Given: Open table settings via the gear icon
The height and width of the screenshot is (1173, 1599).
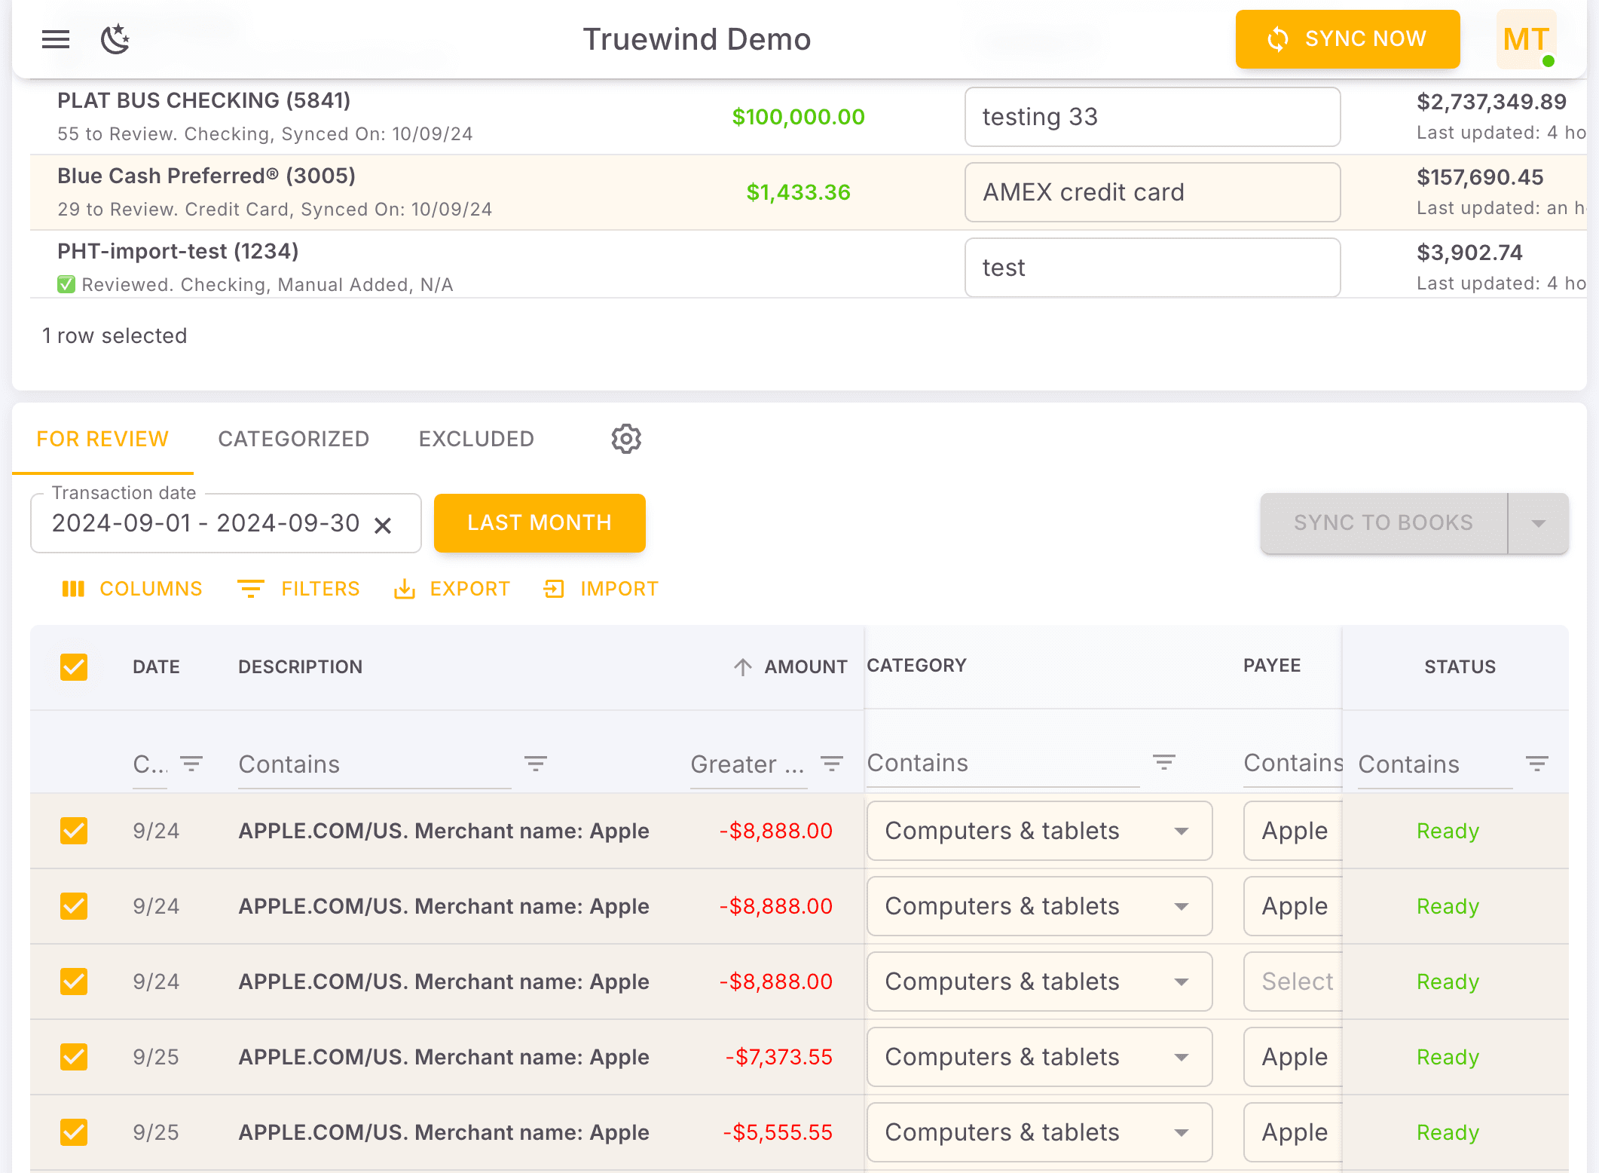Looking at the screenshot, I should pyautogui.click(x=625, y=439).
